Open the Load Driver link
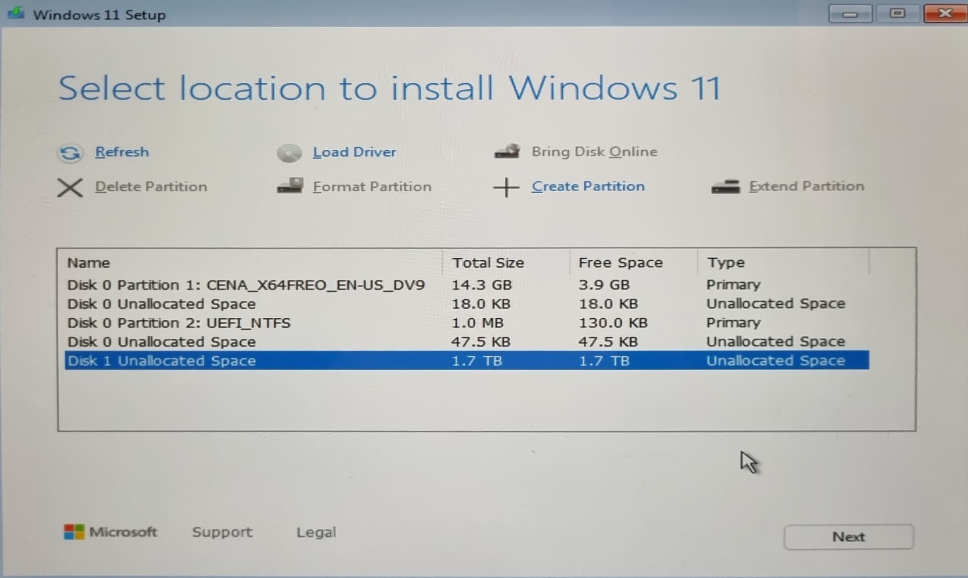Viewport: 968px width, 578px height. tap(354, 152)
